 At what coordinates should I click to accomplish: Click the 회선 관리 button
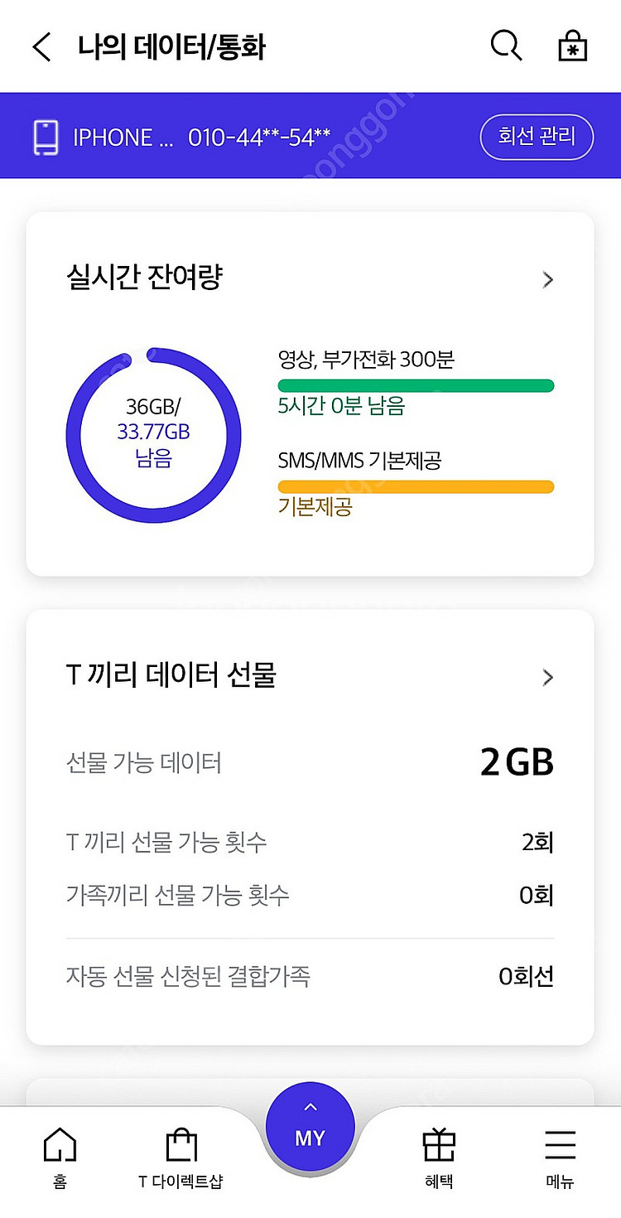tap(537, 137)
